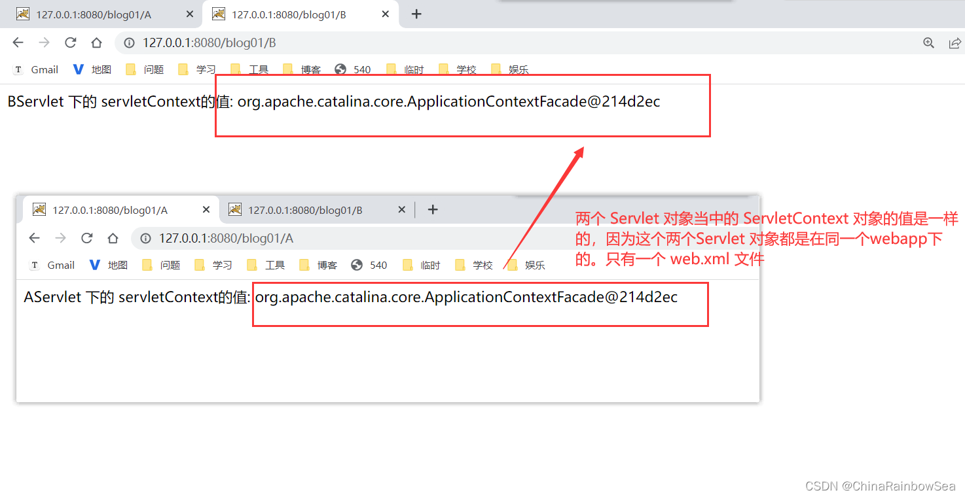Open 娱乐 bookmark folder in top window

coord(510,69)
